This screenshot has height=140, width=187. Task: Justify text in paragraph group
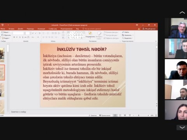click(x=52, y=37)
